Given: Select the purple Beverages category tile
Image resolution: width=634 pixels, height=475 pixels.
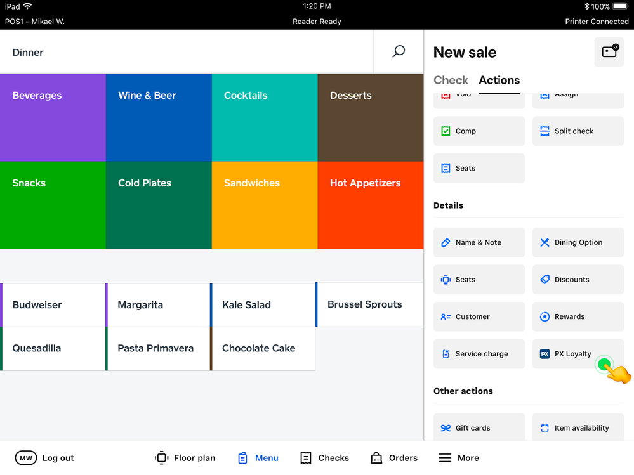Looking at the screenshot, I should (53, 117).
